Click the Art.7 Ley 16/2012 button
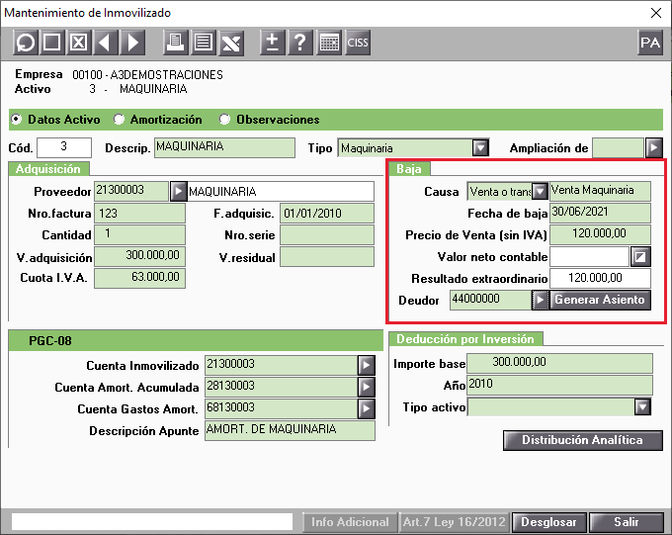Viewport: 672px width, 535px height. [455, 522]
